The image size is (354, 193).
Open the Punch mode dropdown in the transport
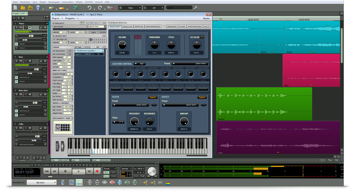[x=110, y=168]
